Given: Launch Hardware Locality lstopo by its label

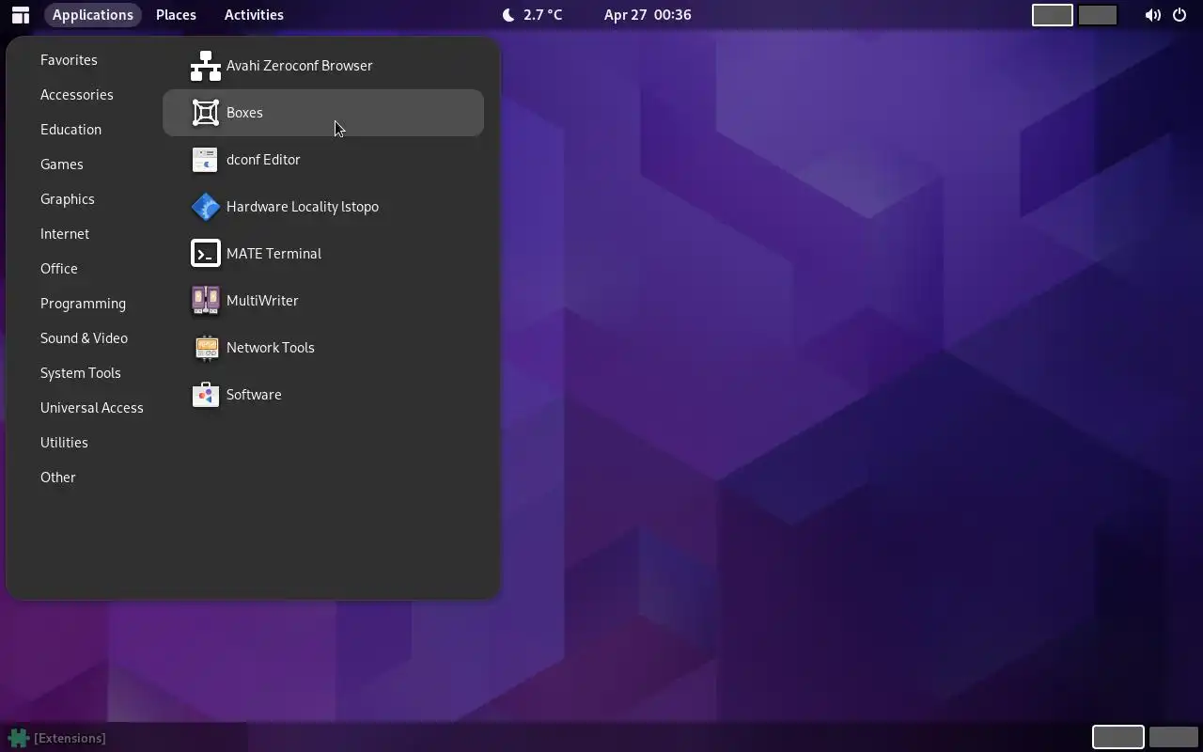Looking at the screenshot, I should pyautogui.click(x=303, y=207).
